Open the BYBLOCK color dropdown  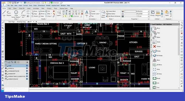(x=148, y=11)
